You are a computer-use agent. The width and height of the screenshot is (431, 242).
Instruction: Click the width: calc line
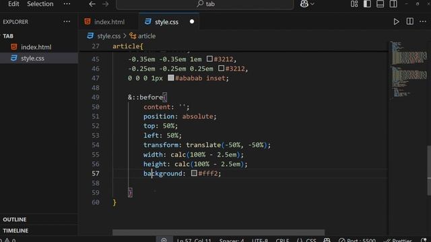[x=193, y=155]
